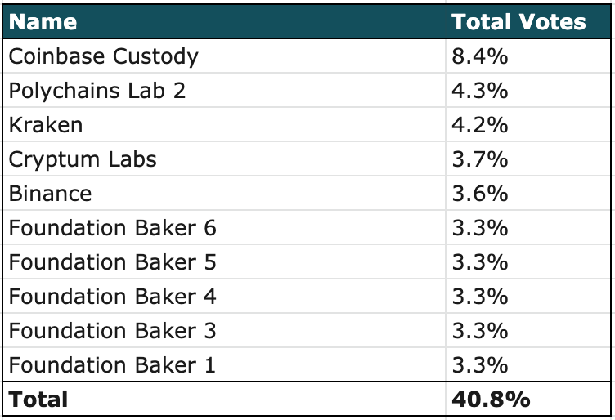This screenshot has height=420, width=615.
Task: Click the Foundation Baker 1 cell
Action: (x=113, y=364)
